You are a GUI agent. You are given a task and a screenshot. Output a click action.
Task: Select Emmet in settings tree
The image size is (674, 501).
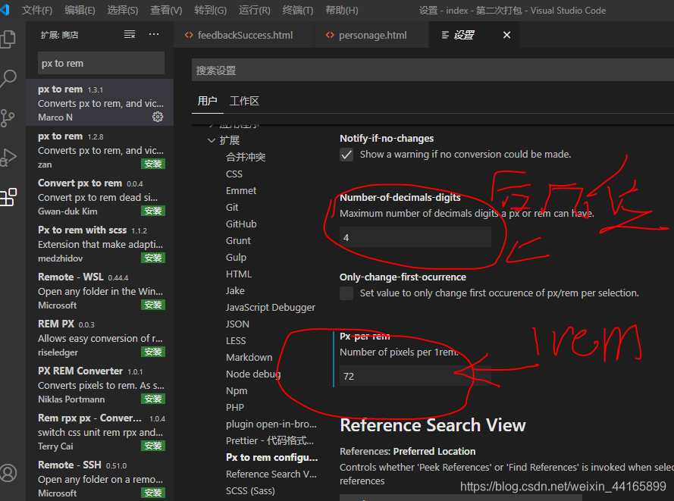click(241, 191)
